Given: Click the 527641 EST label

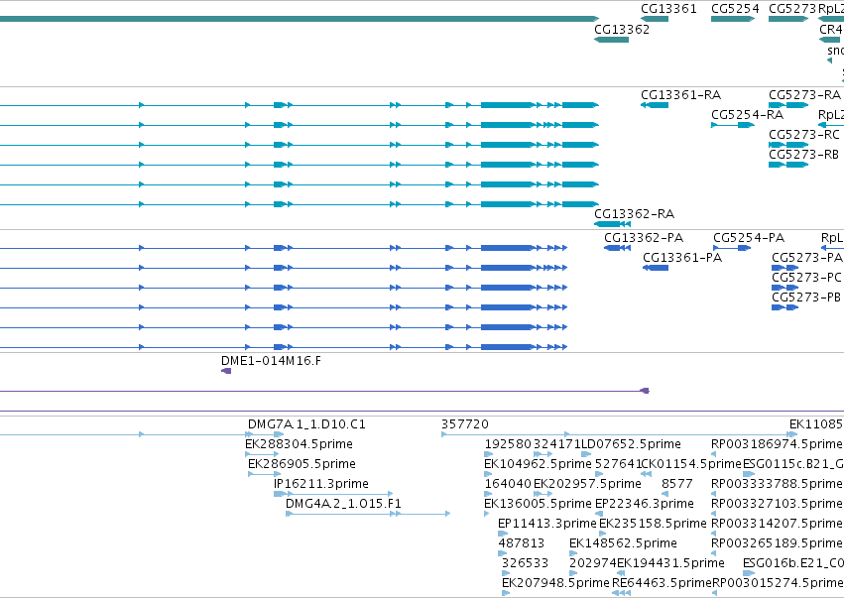Looking at the screenshot, I should tap(618, 464).
